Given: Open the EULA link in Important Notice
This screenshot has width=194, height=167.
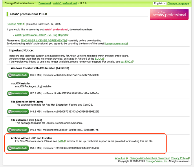Looking at the screenshot, I should [x=98, y=59].
